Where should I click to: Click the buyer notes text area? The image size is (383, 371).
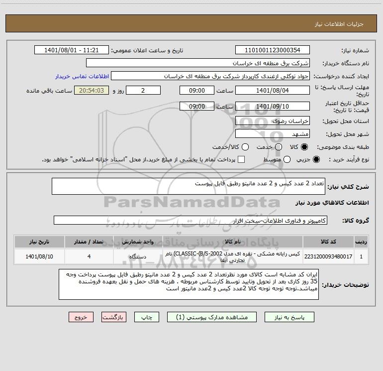tap(189, 284)
